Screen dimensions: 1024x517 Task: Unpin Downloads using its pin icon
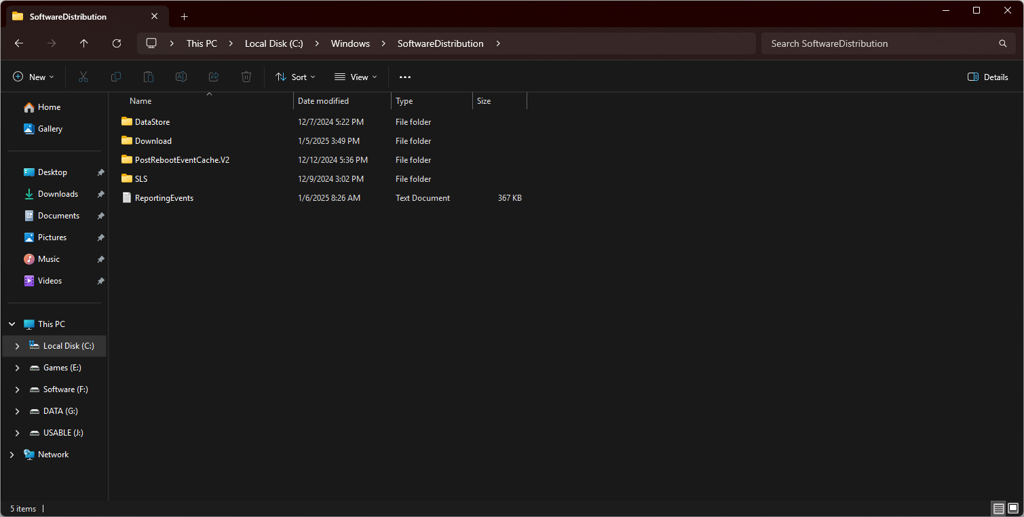100,194
